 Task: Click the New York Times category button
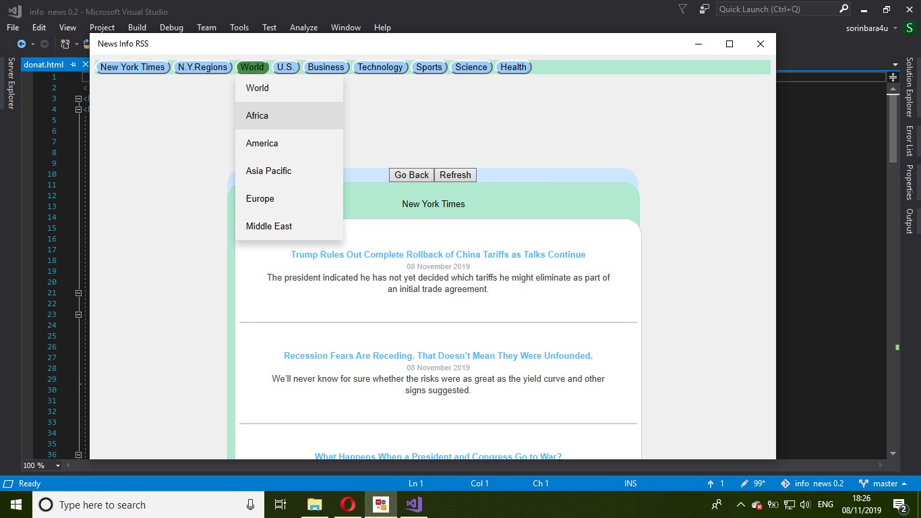133,67
